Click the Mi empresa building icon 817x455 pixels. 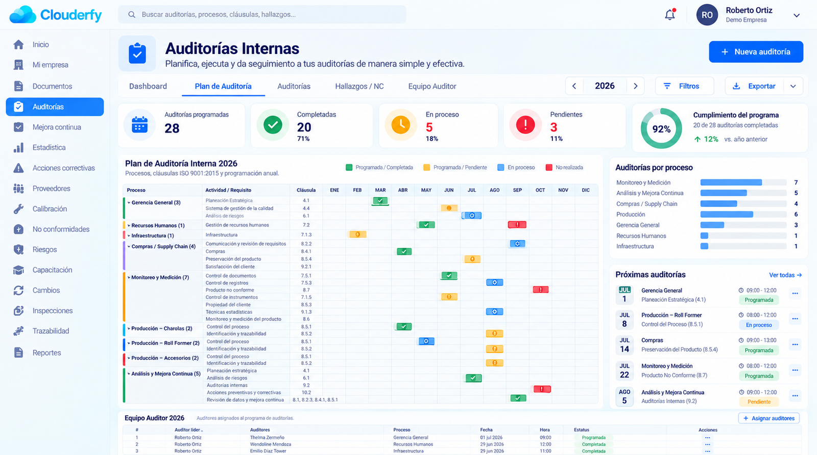click(x=18, y=65)
